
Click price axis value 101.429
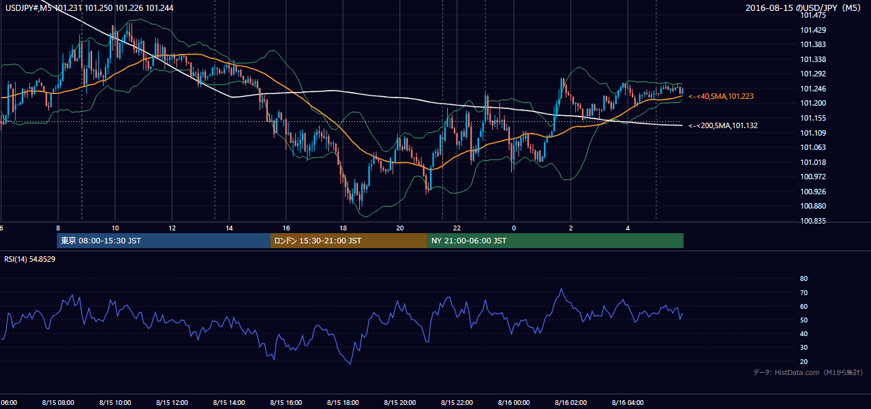pyautogui.click(x=813, y=30)
